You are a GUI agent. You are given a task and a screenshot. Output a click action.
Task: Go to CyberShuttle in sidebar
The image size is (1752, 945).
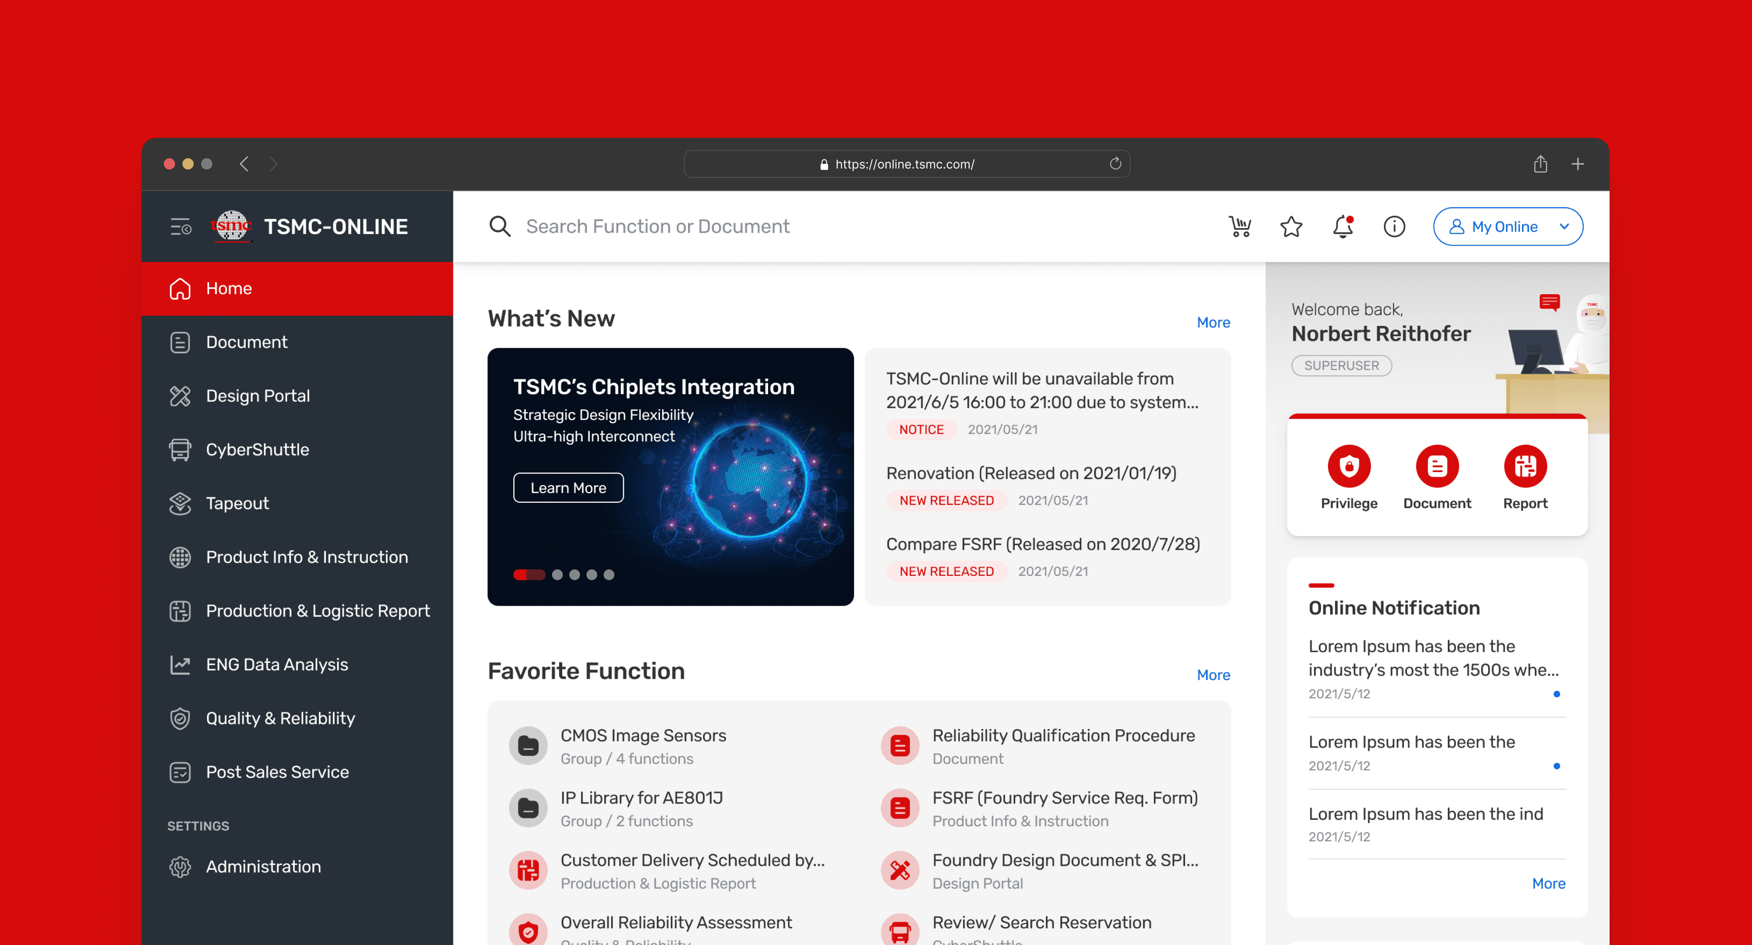click(257, 450)
